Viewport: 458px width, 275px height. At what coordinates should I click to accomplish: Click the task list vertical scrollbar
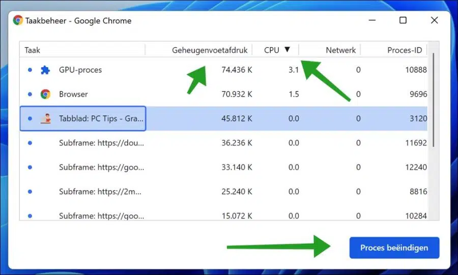point(434,100)
